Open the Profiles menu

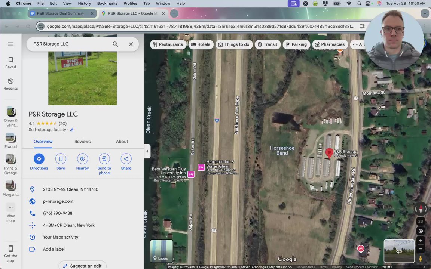click(x=130, y=4)
